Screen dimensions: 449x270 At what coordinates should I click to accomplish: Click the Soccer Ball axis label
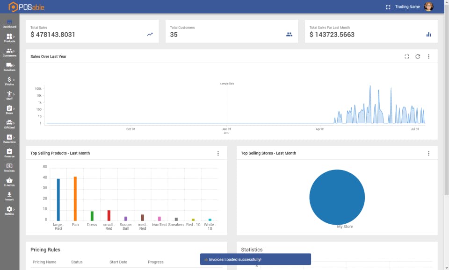click(126, 227)
